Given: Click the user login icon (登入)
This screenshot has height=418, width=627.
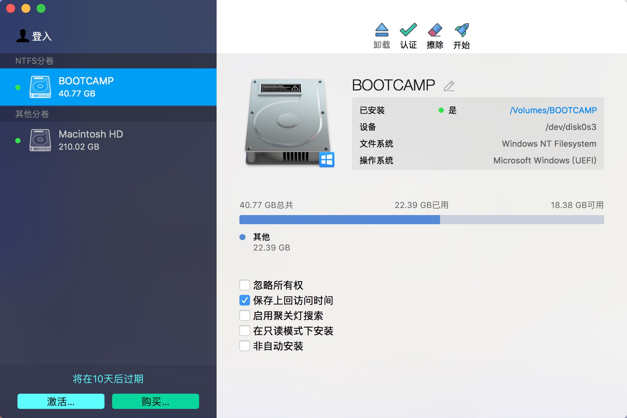Looking at the screenshot, I should [x=23, y=36].
